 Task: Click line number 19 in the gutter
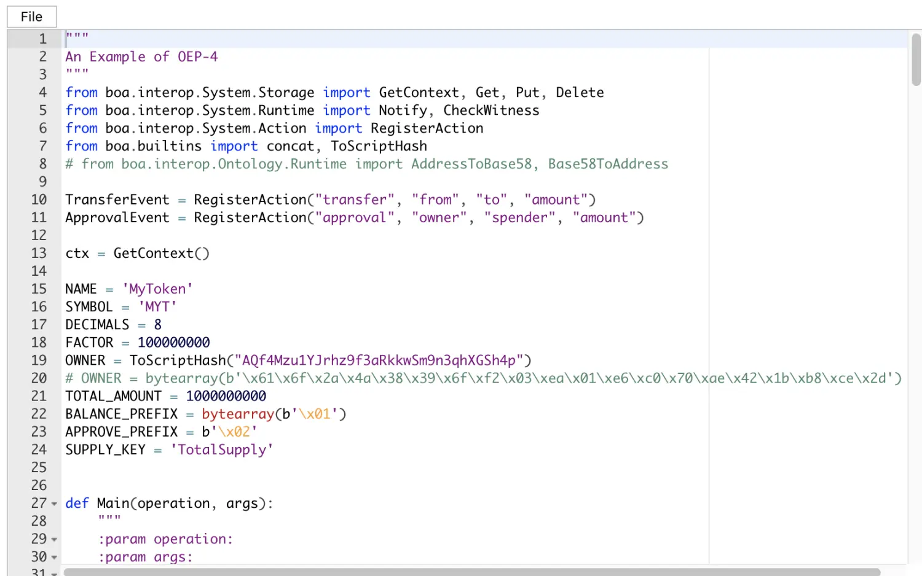pos(39,360)
